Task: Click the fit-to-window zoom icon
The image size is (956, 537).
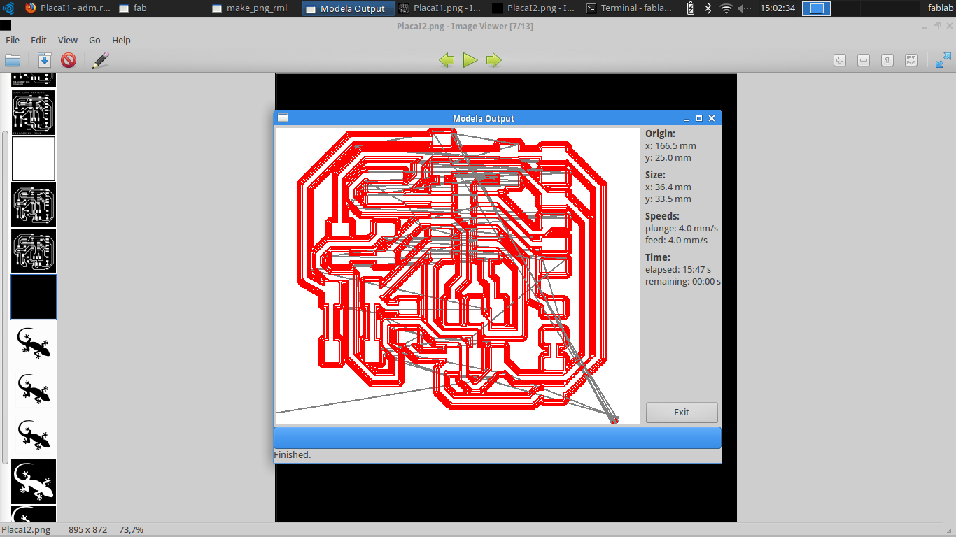Action: point(911,60)
